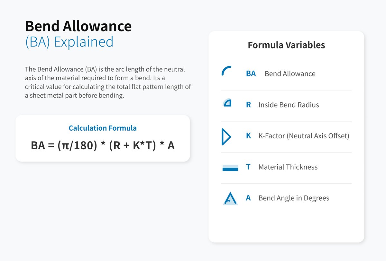
Task: Click the Bend Allowance variable label
Action: (290, 74)
